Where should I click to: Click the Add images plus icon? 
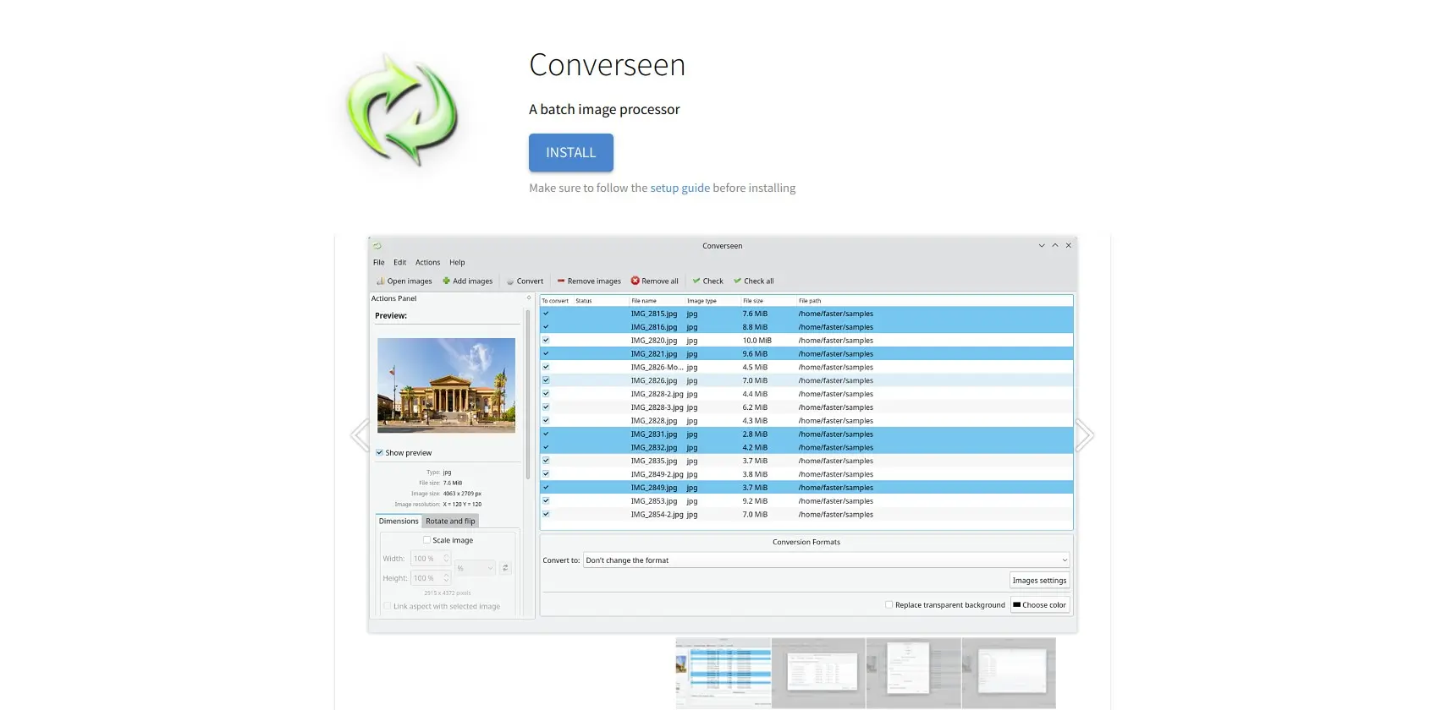click(x=446, y=281)
